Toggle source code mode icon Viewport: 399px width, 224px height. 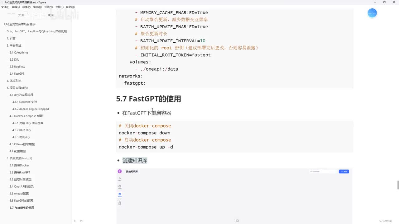(x=81, y=221)
